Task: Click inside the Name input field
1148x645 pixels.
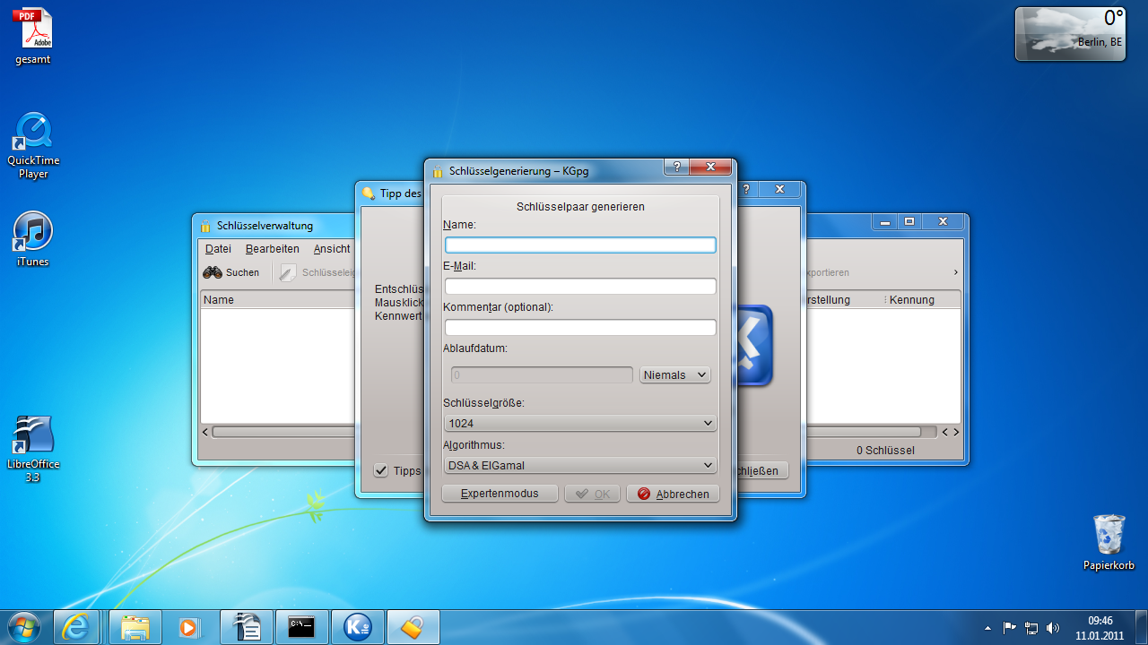Action: click(580, 245)
